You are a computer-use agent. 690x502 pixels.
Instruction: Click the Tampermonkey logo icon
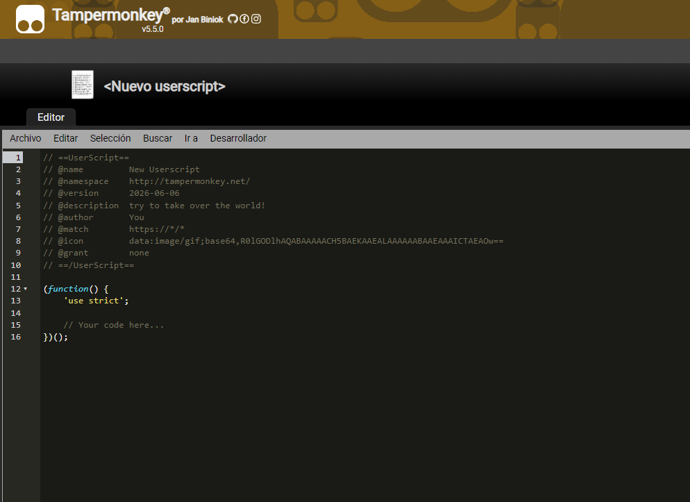(x=30, y=19)
